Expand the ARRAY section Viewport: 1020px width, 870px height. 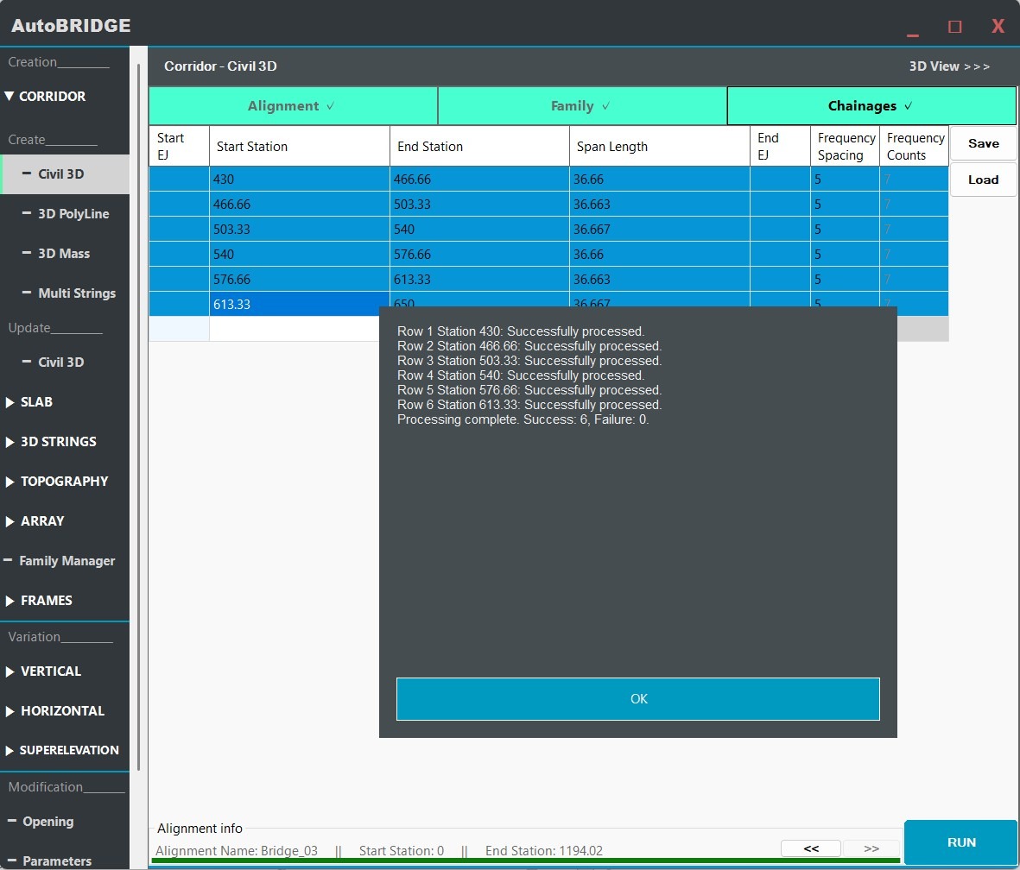41,521
